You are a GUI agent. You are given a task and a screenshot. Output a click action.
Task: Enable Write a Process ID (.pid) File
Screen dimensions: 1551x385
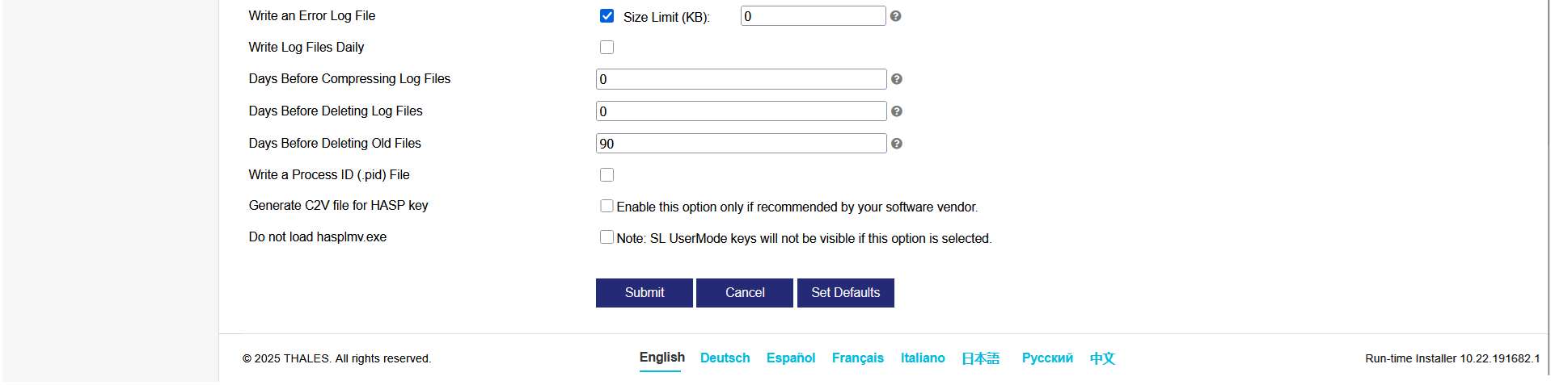606,175
